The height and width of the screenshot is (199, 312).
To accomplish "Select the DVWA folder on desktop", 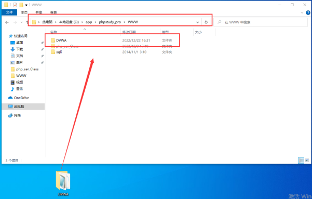I will pyautogui.click(x=63, y=183).
